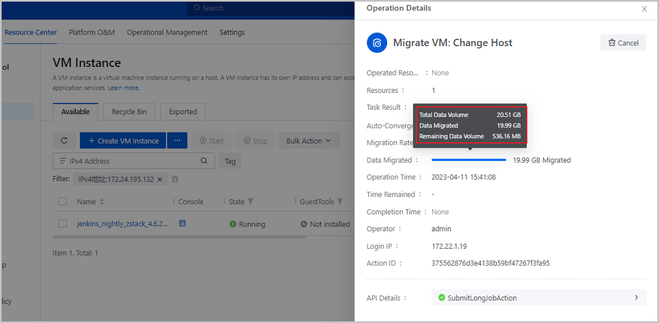Click the GuestTools column filter icon
Screen dimensions: 659x323
point(340,202)
